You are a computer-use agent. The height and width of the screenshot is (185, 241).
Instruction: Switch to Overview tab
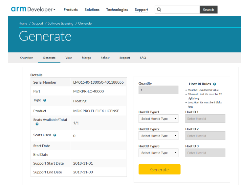point(27,58)
